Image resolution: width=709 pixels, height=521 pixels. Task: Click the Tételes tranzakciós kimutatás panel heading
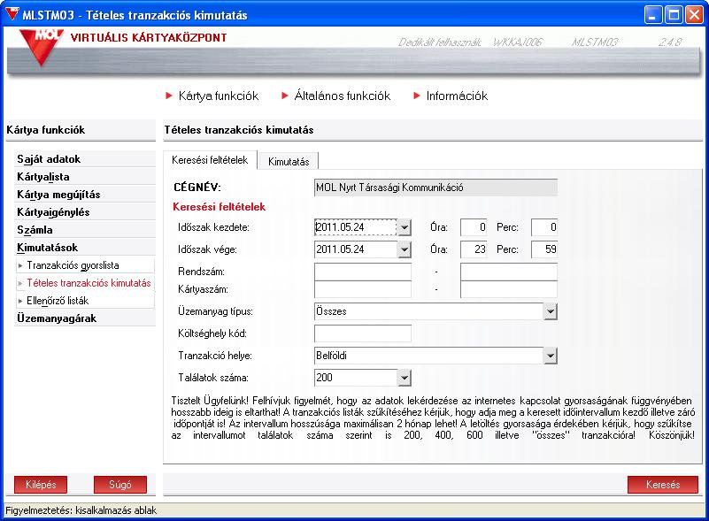tap(239, 130)
